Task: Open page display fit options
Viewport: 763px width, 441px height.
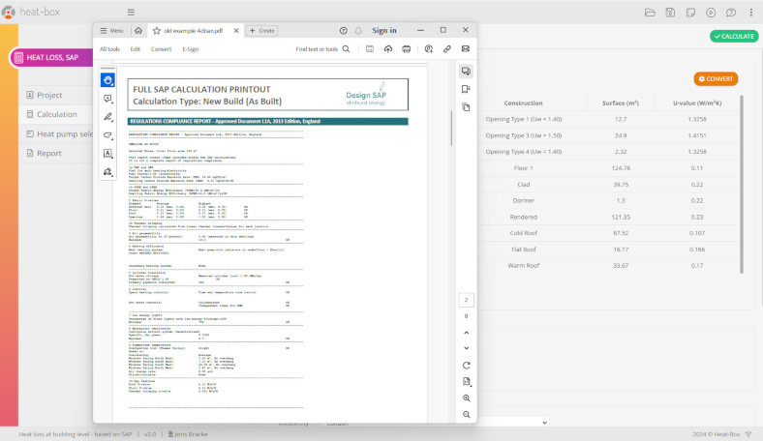Action: tap(466, 382)
